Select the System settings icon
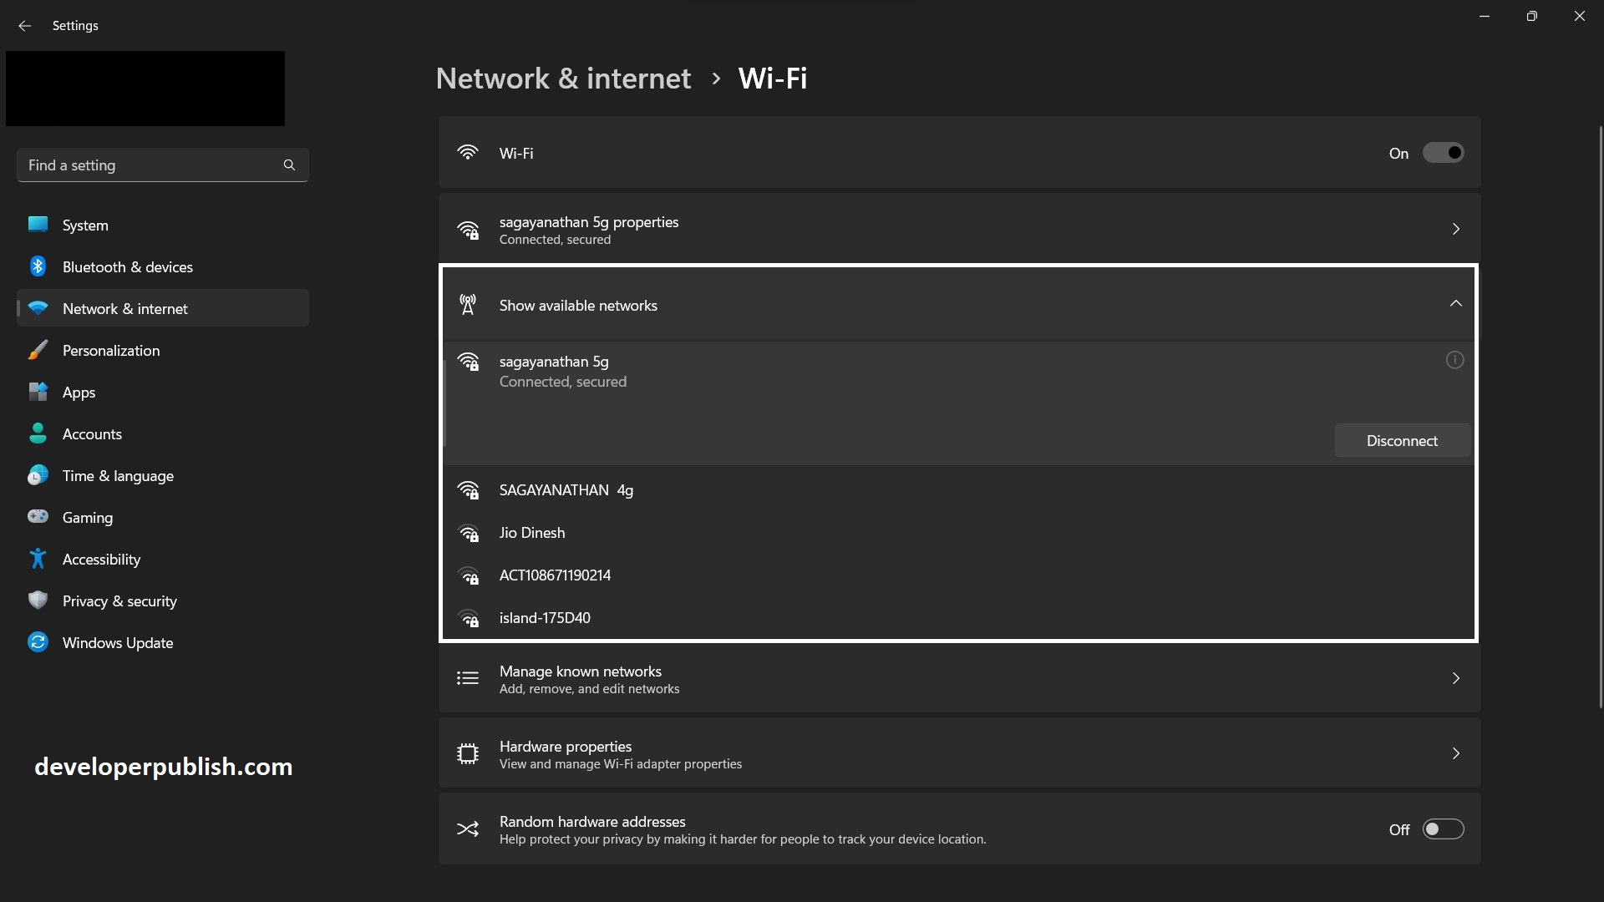Image resolution: width=1604 pixels, height=902 pixels. click(x=38, y=224)
